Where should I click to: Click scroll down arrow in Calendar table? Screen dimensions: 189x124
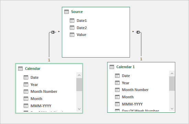point(79,109)
